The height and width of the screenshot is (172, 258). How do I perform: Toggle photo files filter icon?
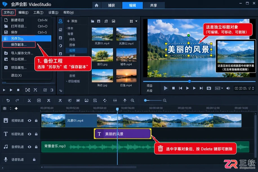(114, 21)
